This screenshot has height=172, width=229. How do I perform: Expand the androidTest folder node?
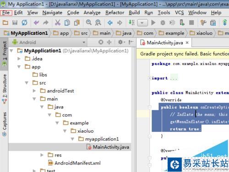[x=34, y=91]
